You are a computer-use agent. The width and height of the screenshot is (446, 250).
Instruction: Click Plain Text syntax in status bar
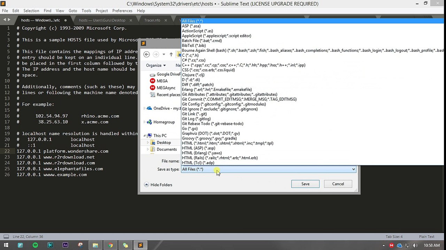(x=426, y=236)
